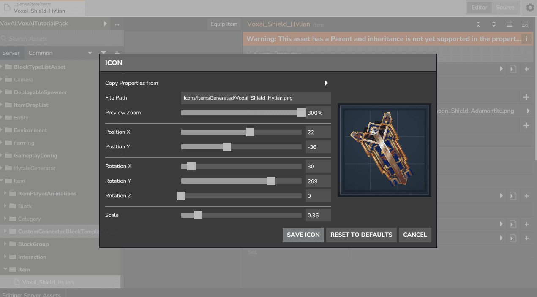The height and width of the screenshot is (297, 537).
Task: Click the Rotation Y slider handle
Action: 271,181
